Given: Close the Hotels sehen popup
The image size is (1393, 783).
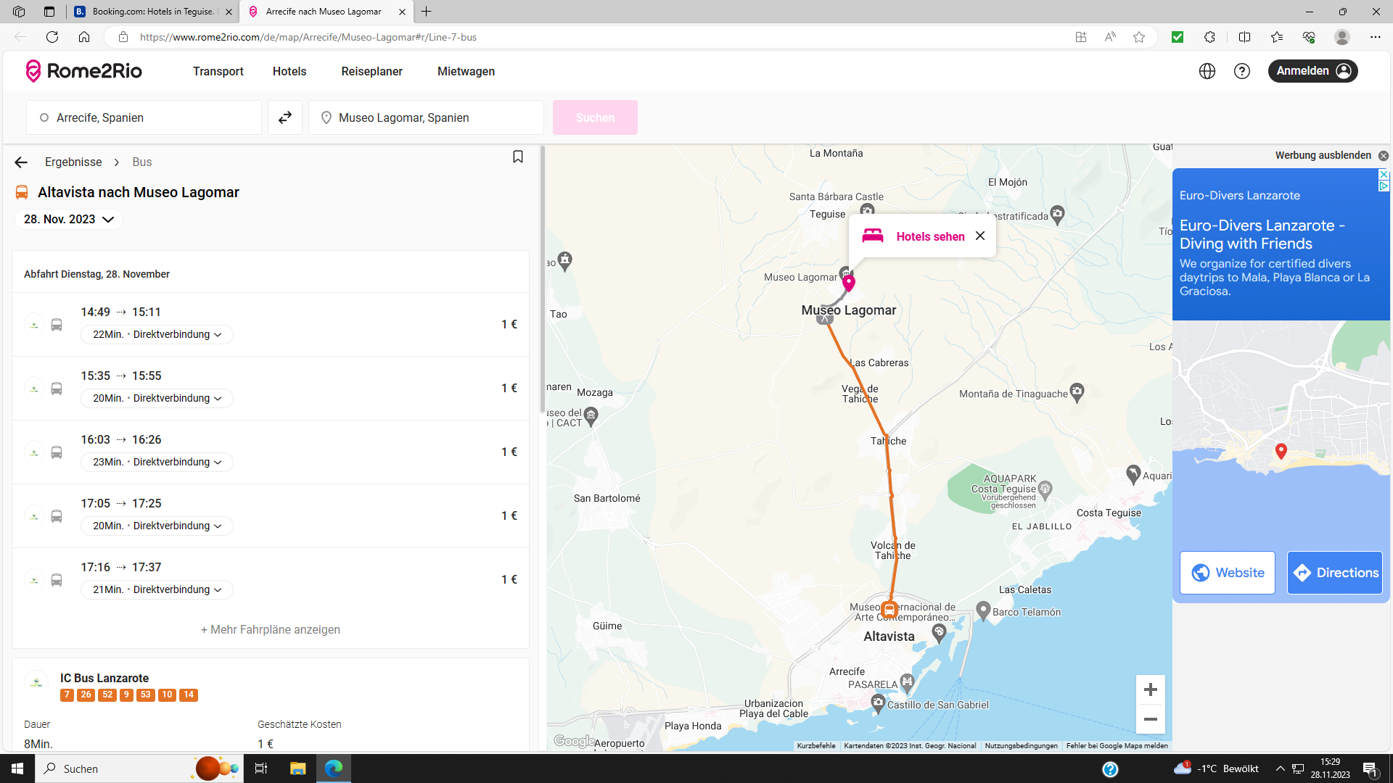Looking at the screenshot, I should tap(980, 236).
